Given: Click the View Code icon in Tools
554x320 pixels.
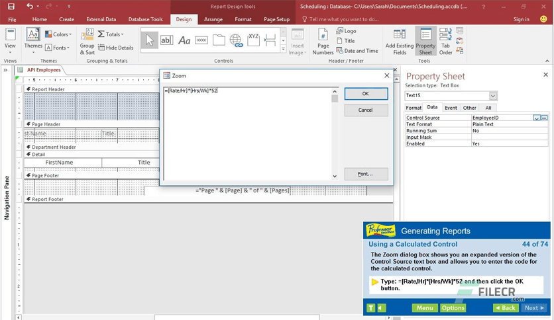Looking at the screenshot, I should pos(460,41).
